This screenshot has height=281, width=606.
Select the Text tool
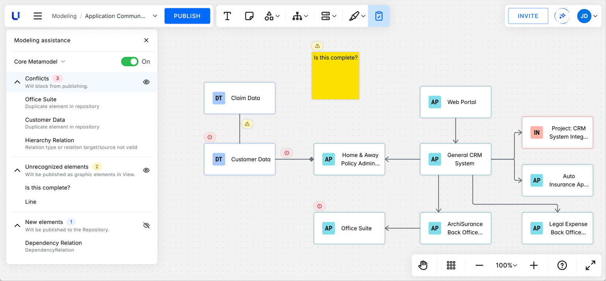click(227, 16)
